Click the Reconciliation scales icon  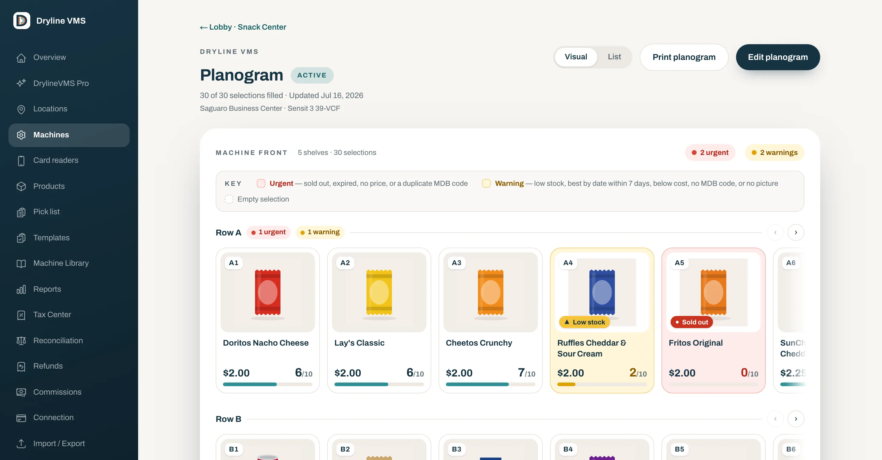(x=21, y=341)
